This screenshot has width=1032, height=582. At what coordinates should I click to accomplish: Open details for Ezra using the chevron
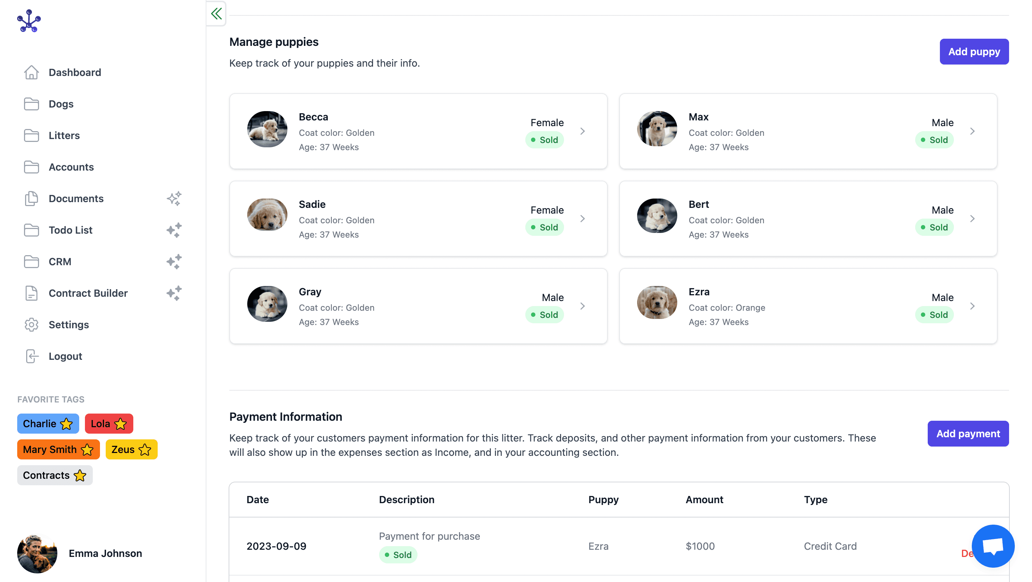973,306
